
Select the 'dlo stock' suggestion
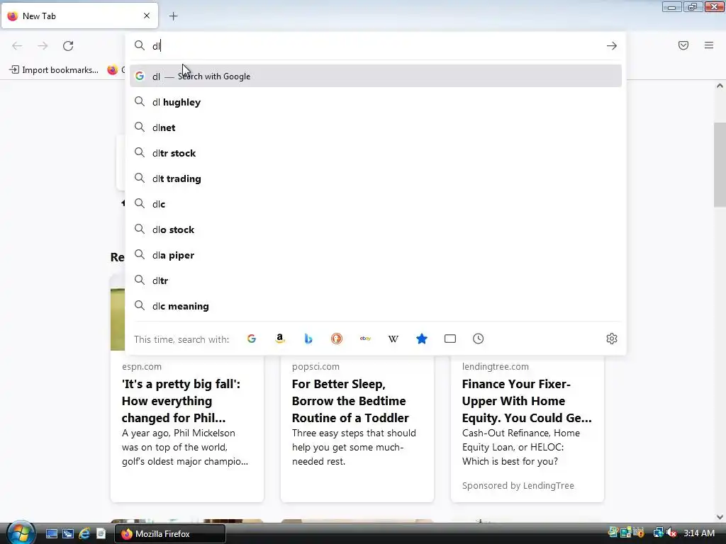tap(376, 229)
